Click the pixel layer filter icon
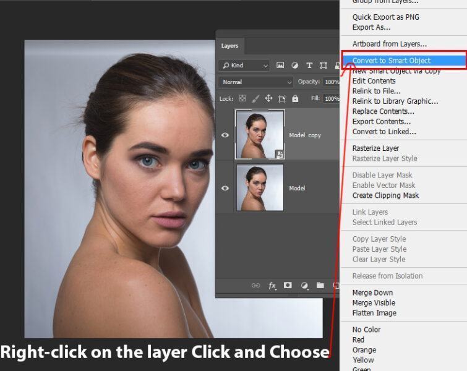Screen dimensions: 467x371 [x=280, y=66]
